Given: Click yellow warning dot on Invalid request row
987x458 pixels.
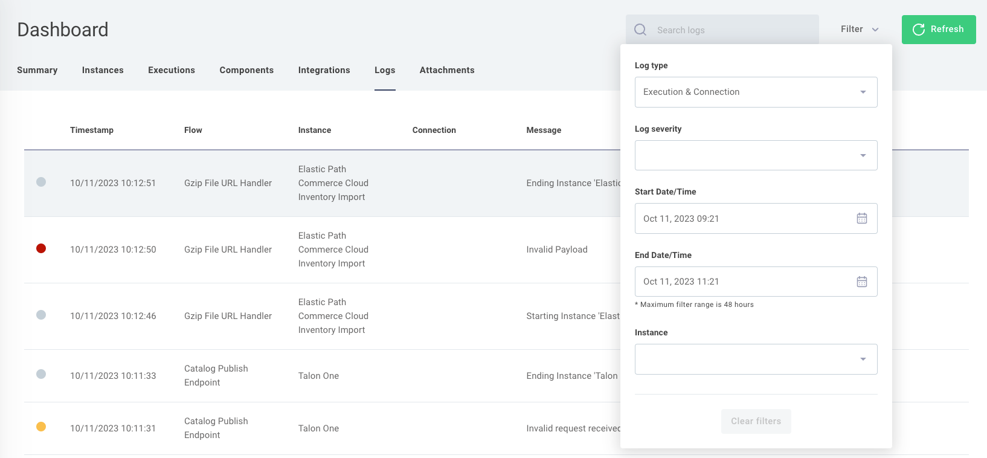Looking at the screenshot, I should tap(41, 427).
